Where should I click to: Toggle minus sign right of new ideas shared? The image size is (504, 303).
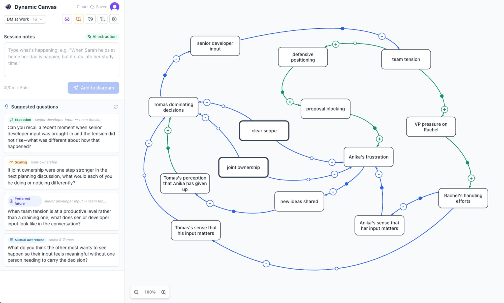(333, 192)
